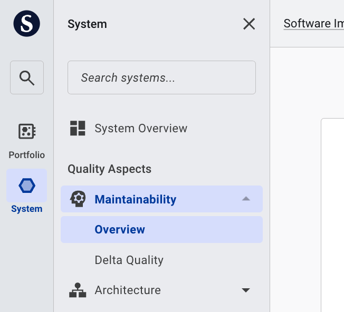Select the System hexagon icon
Screen dimensions: 344x312
coord(27,186)
